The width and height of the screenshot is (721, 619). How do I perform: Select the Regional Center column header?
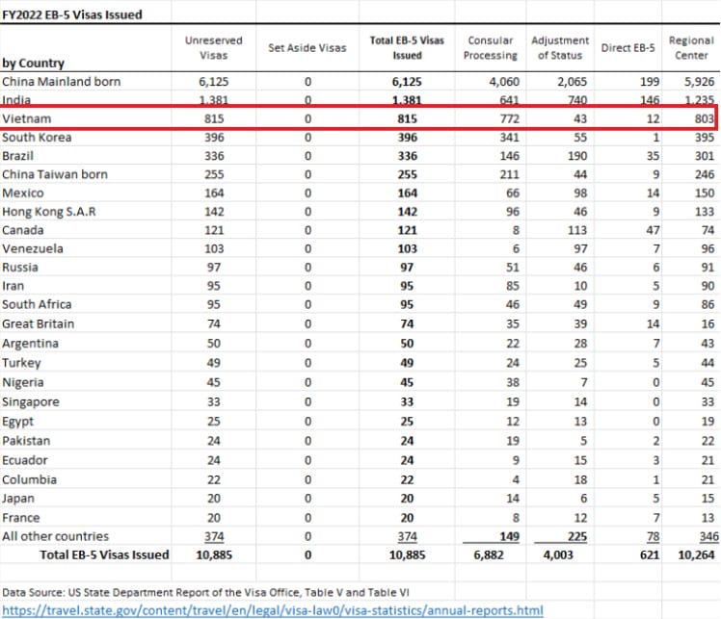[691, 48]
